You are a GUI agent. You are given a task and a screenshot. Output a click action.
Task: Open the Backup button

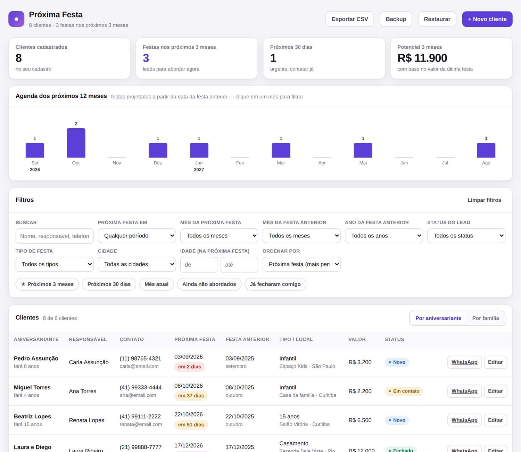(396, 19)
